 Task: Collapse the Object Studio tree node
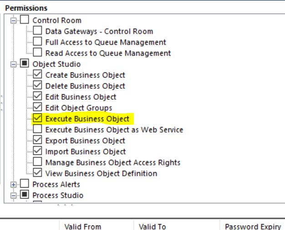click(14, 64)
